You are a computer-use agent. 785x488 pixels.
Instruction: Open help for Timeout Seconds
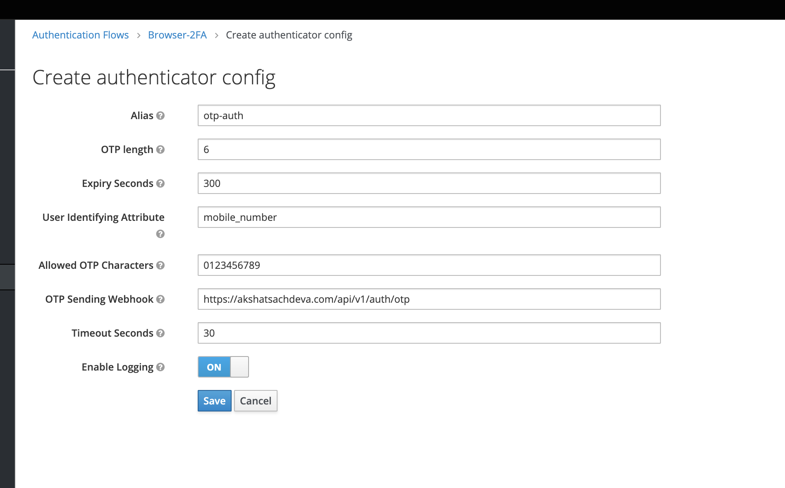point(161,333)
